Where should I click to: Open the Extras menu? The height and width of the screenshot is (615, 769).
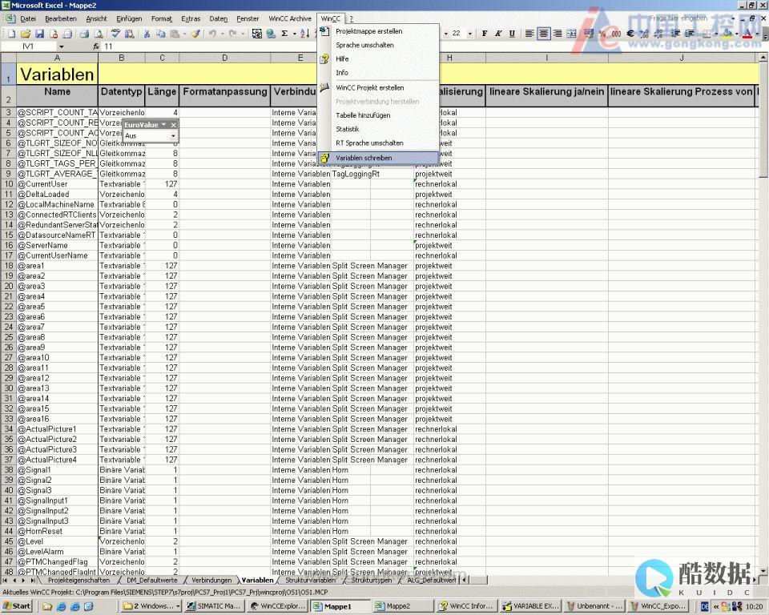pos(191,18)
